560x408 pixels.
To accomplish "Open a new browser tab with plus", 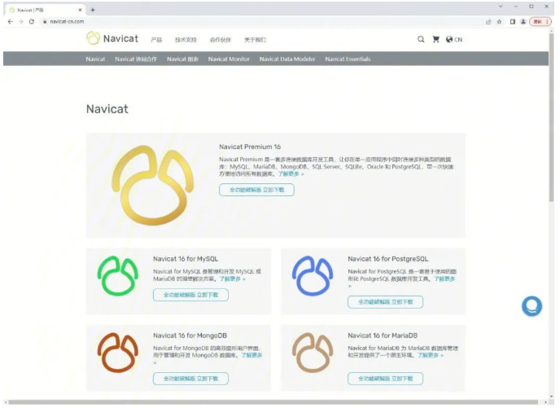I will point(93,10).
